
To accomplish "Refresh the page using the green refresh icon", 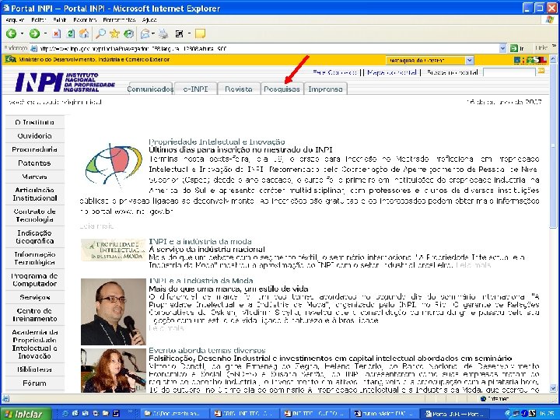I will tap(71, 33).
